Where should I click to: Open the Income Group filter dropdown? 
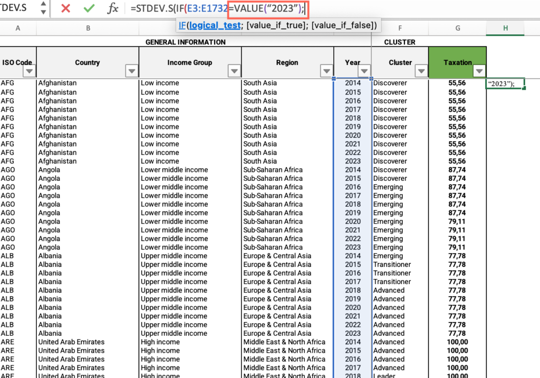click(234, 71)
